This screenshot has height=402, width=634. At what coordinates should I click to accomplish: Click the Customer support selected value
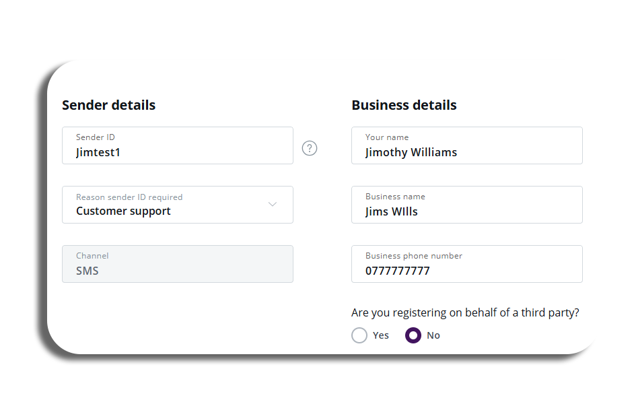tap(123, 211)
